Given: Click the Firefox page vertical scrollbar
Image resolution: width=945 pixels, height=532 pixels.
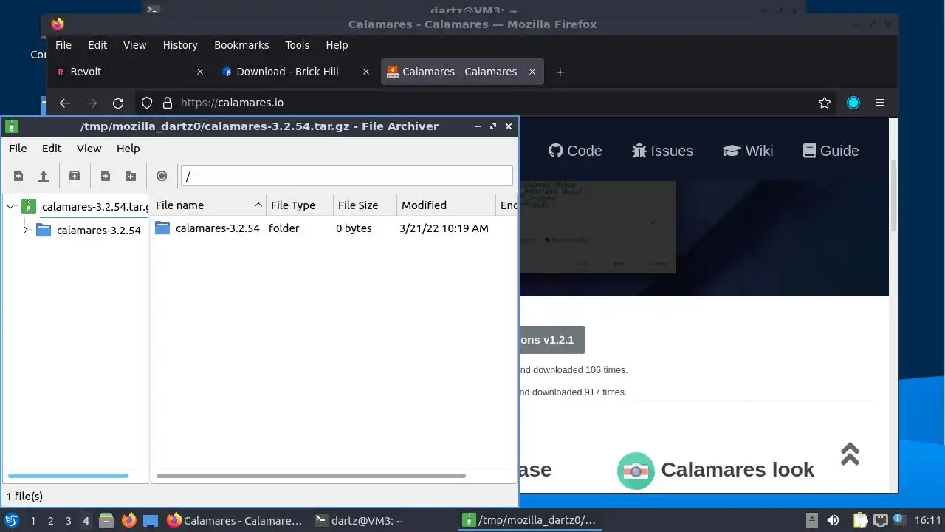Looking at the screenshot, I should 893,196.
